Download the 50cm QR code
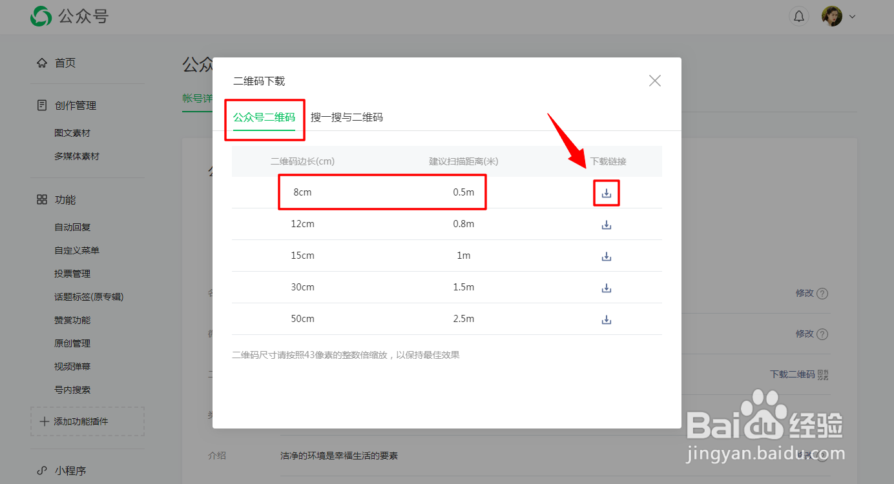This screenshot has height=484, width=894. click(606, 319)
